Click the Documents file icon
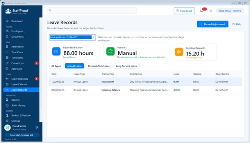Viewport: 250px width, 143px height. point(7,37)
